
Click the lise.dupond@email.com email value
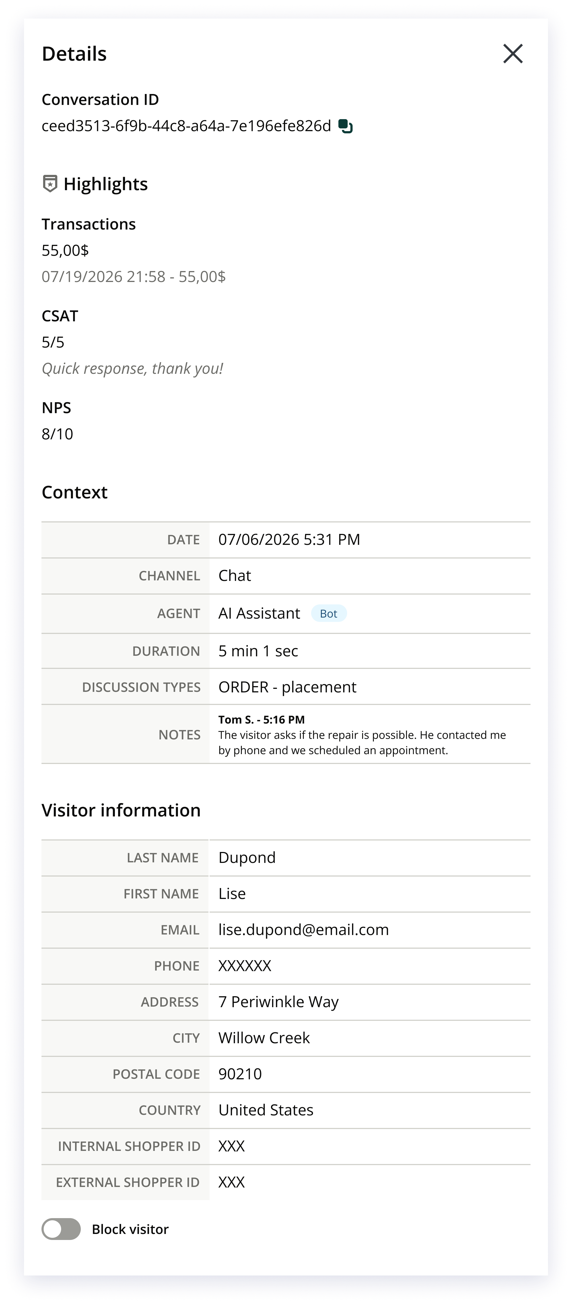click(x=303, y=930)
